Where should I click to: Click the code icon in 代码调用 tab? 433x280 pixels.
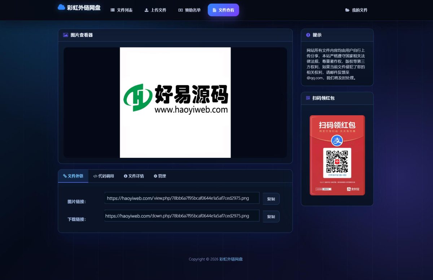[x=95, y=176]
